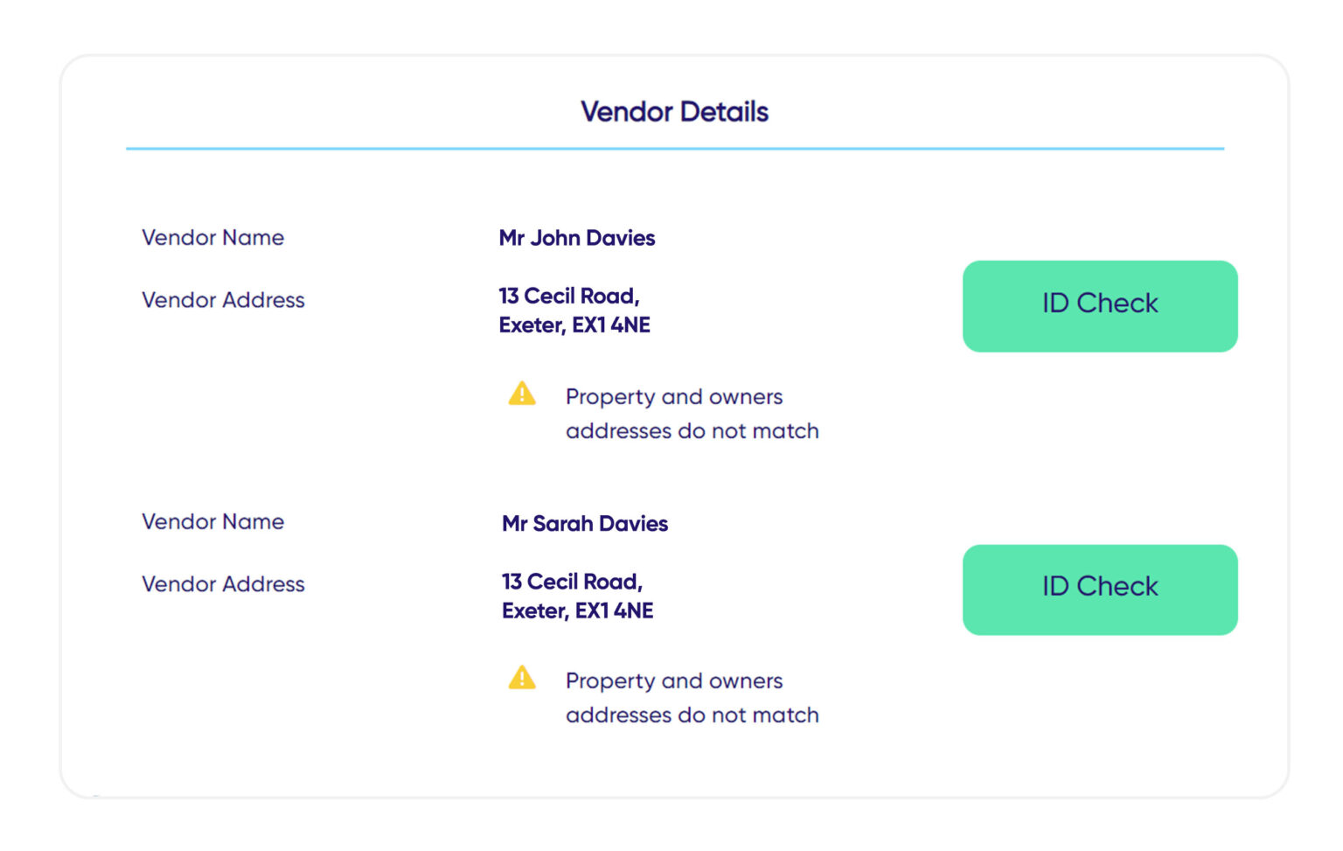Start ID Check for Mr Sarah Davies
The height and width of the screenshot is (851, 1343).
(1099, 589)
